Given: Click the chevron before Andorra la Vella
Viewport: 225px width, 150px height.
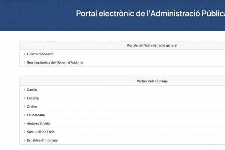Looking at the screenshot, I should coord(24,123).
